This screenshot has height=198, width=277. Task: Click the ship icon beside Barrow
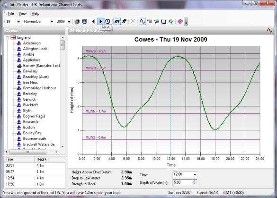pos(19,66)
